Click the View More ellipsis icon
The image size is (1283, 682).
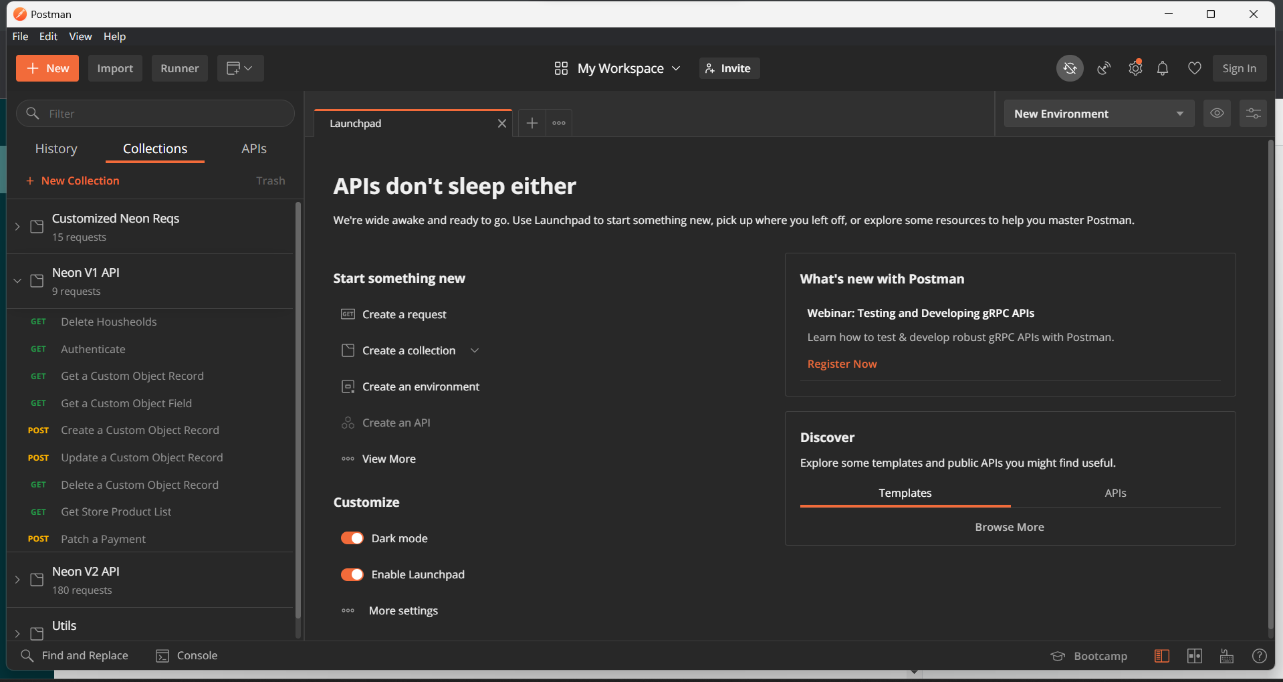pyautogui.click(x=348, y=459)
